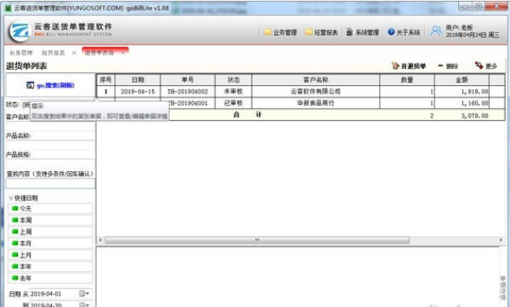Viewport: 510px width, 307px height.
Task: Click go.搜索(刷新) search button
Action: [50, 85]
